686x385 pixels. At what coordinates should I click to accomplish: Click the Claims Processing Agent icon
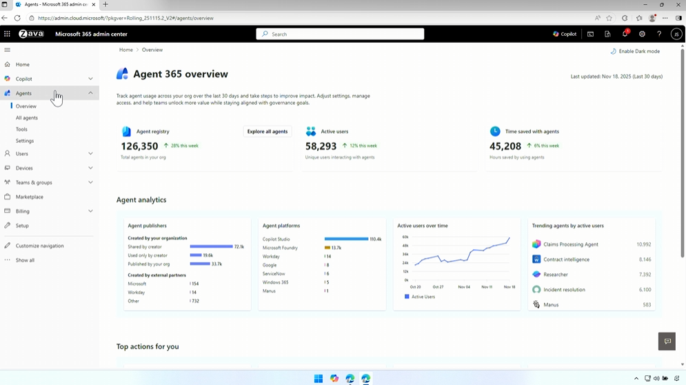coord(536,244)
